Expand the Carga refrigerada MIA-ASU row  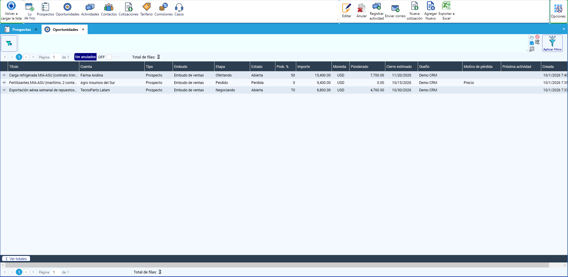4,75
